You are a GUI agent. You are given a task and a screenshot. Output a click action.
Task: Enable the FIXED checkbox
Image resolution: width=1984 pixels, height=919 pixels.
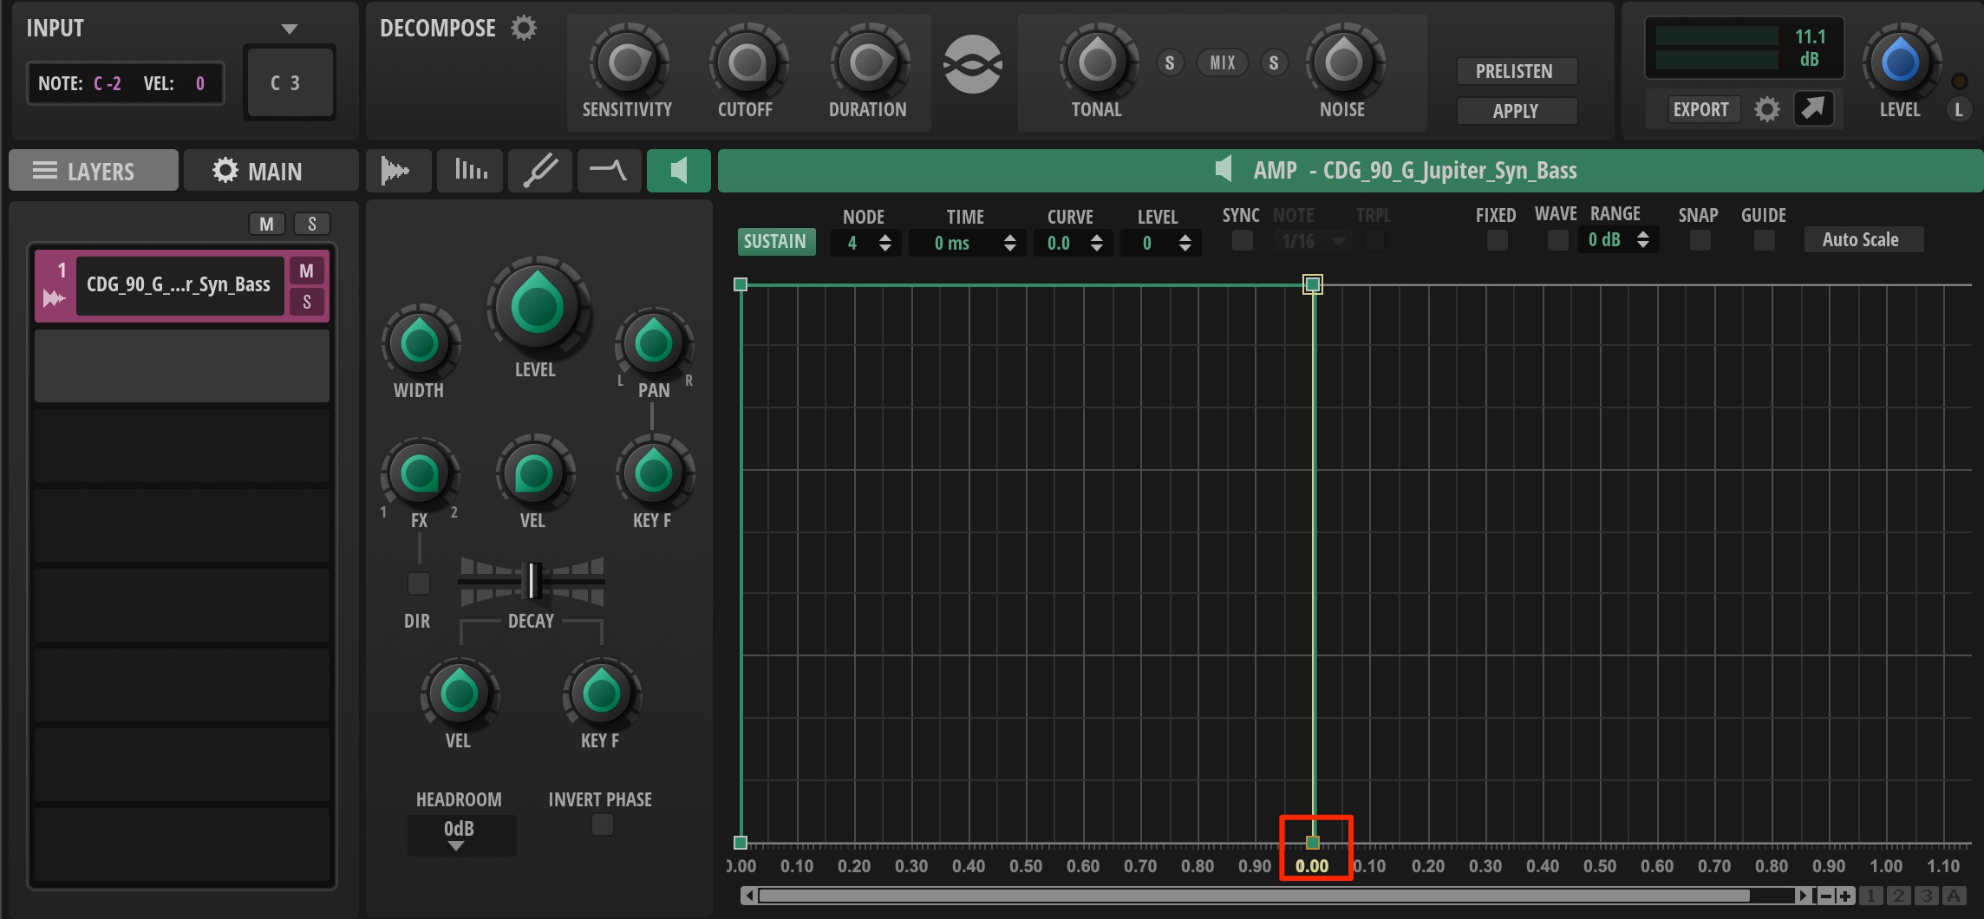click(x=1497, y=240)
